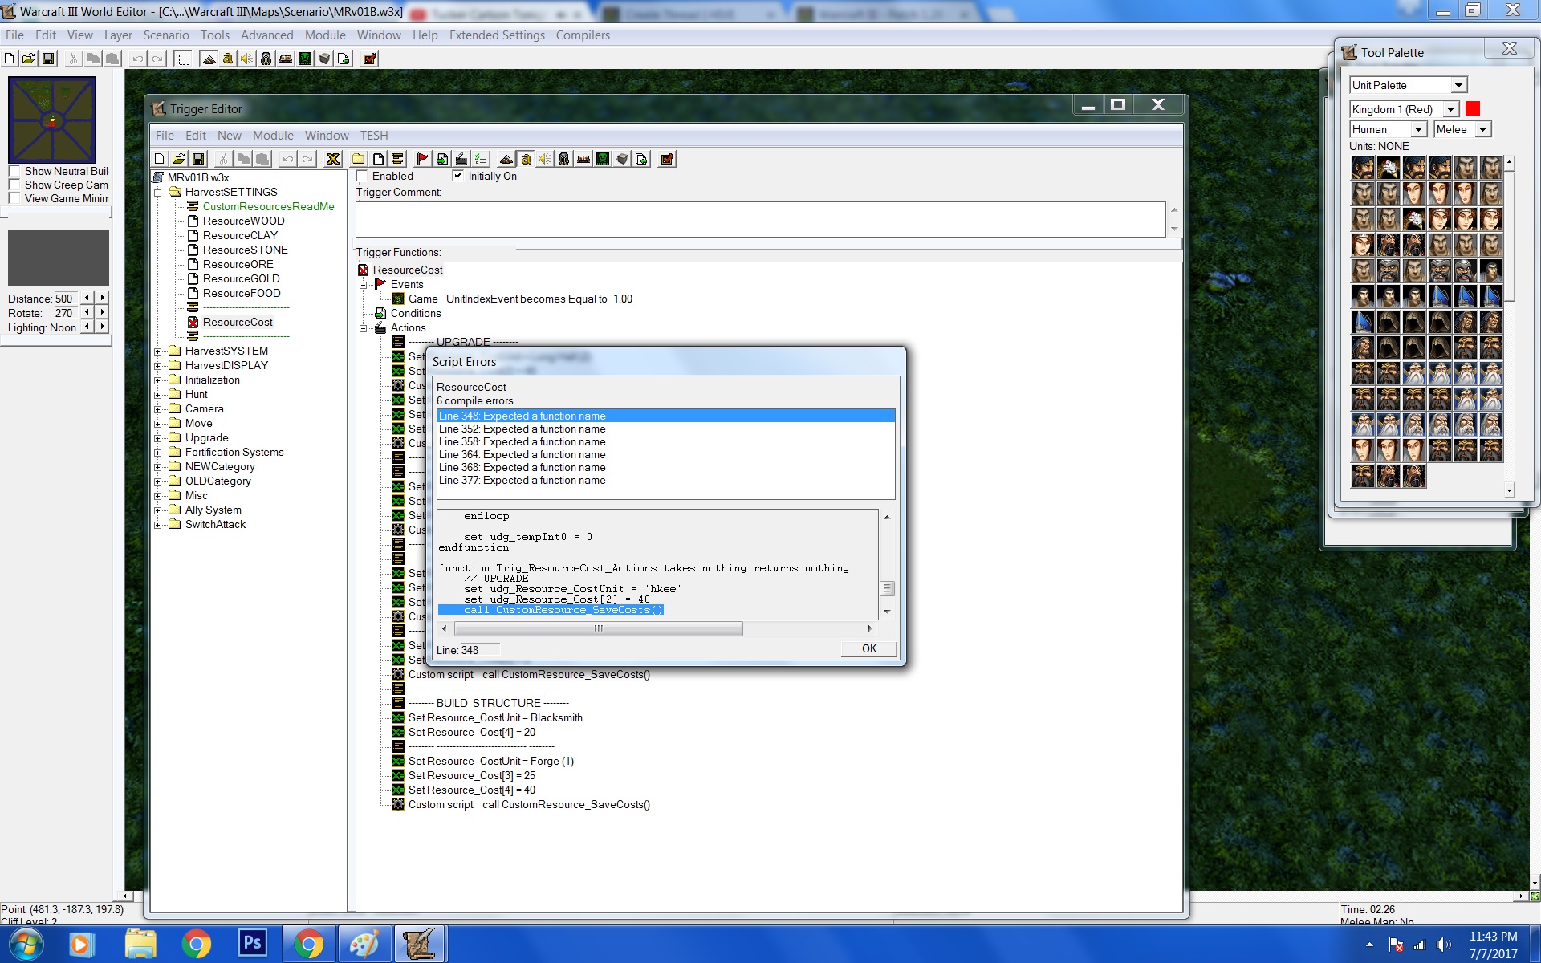
Task: Add a new condition in Trigger Editor toolbar
Action: [x=442, y=159]
